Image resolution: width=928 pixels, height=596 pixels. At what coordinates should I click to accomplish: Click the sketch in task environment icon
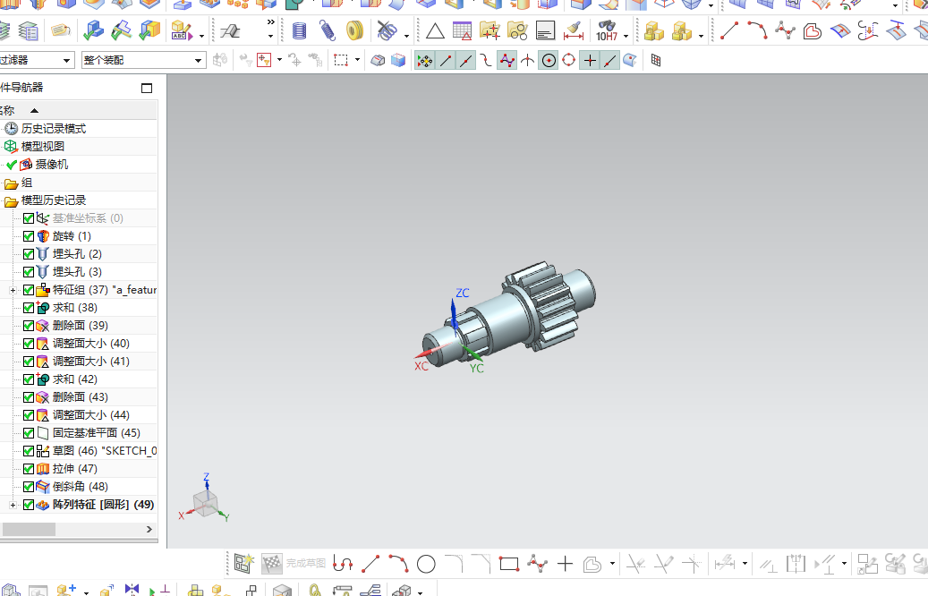pos(243,564)
